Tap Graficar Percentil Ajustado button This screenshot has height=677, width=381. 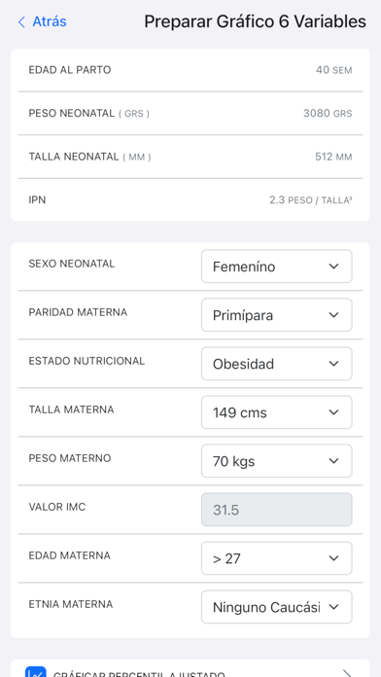(x=190, y=668)
